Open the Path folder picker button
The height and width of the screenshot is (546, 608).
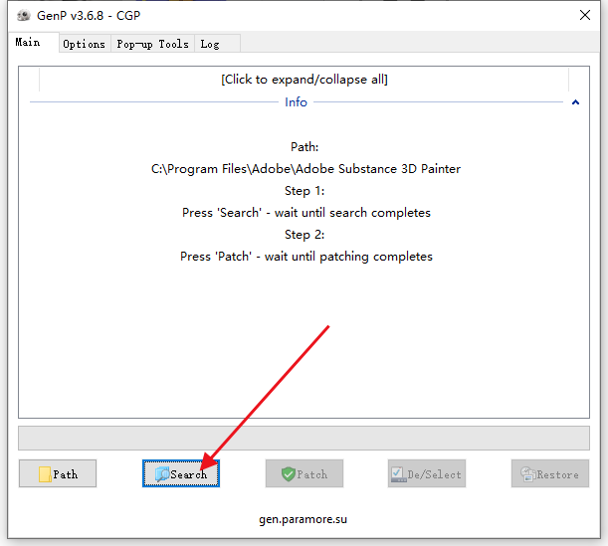point(58,473)
